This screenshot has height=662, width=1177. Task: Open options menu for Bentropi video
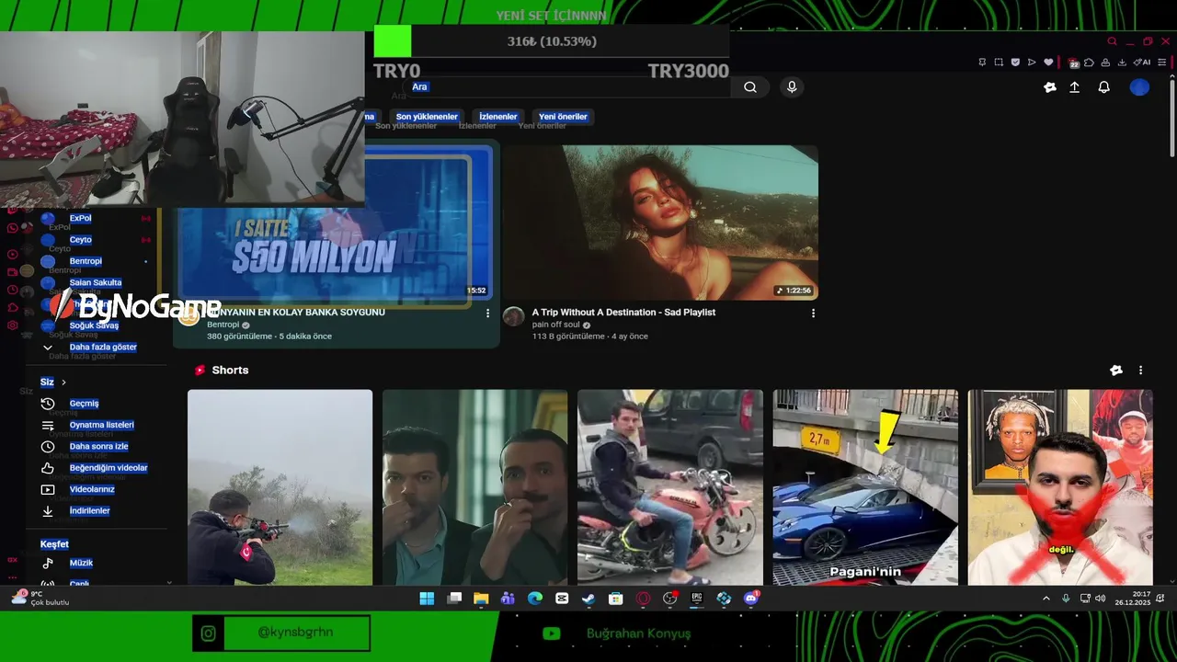[487, 314]
